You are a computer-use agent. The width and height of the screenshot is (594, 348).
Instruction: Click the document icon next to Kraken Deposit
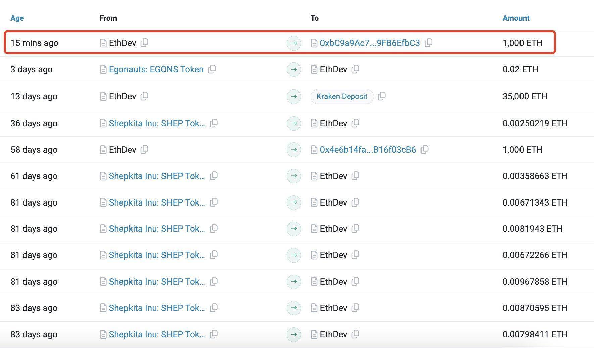click(382, 96)
